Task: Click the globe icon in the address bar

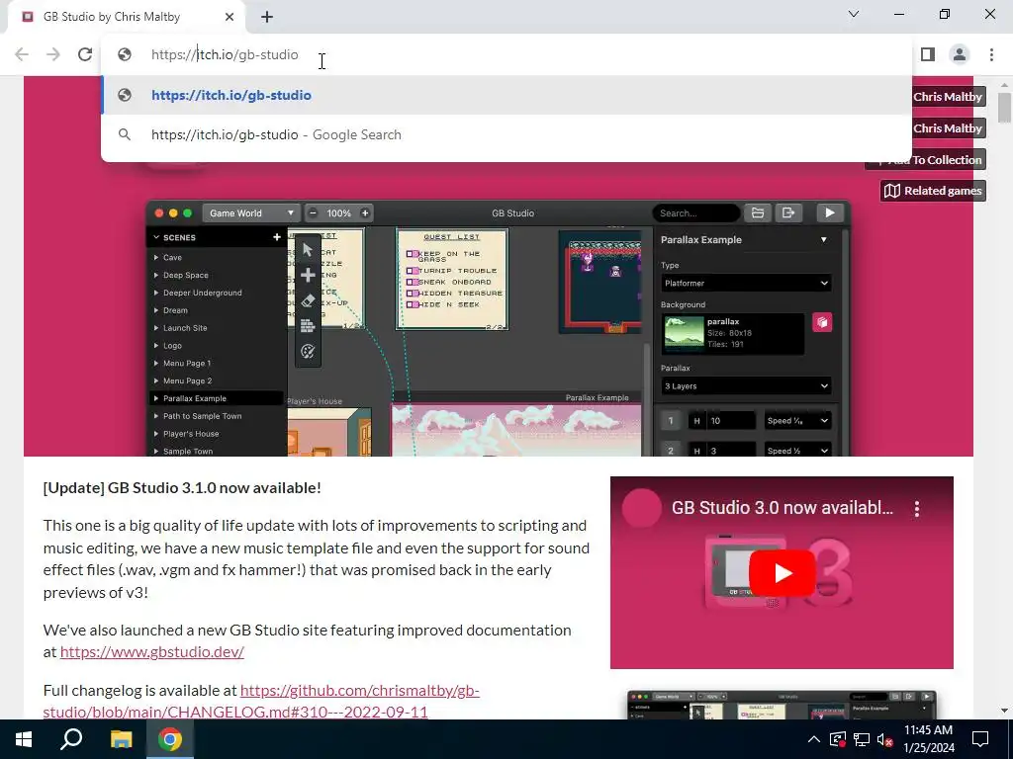Action: [x=124, y=54]
